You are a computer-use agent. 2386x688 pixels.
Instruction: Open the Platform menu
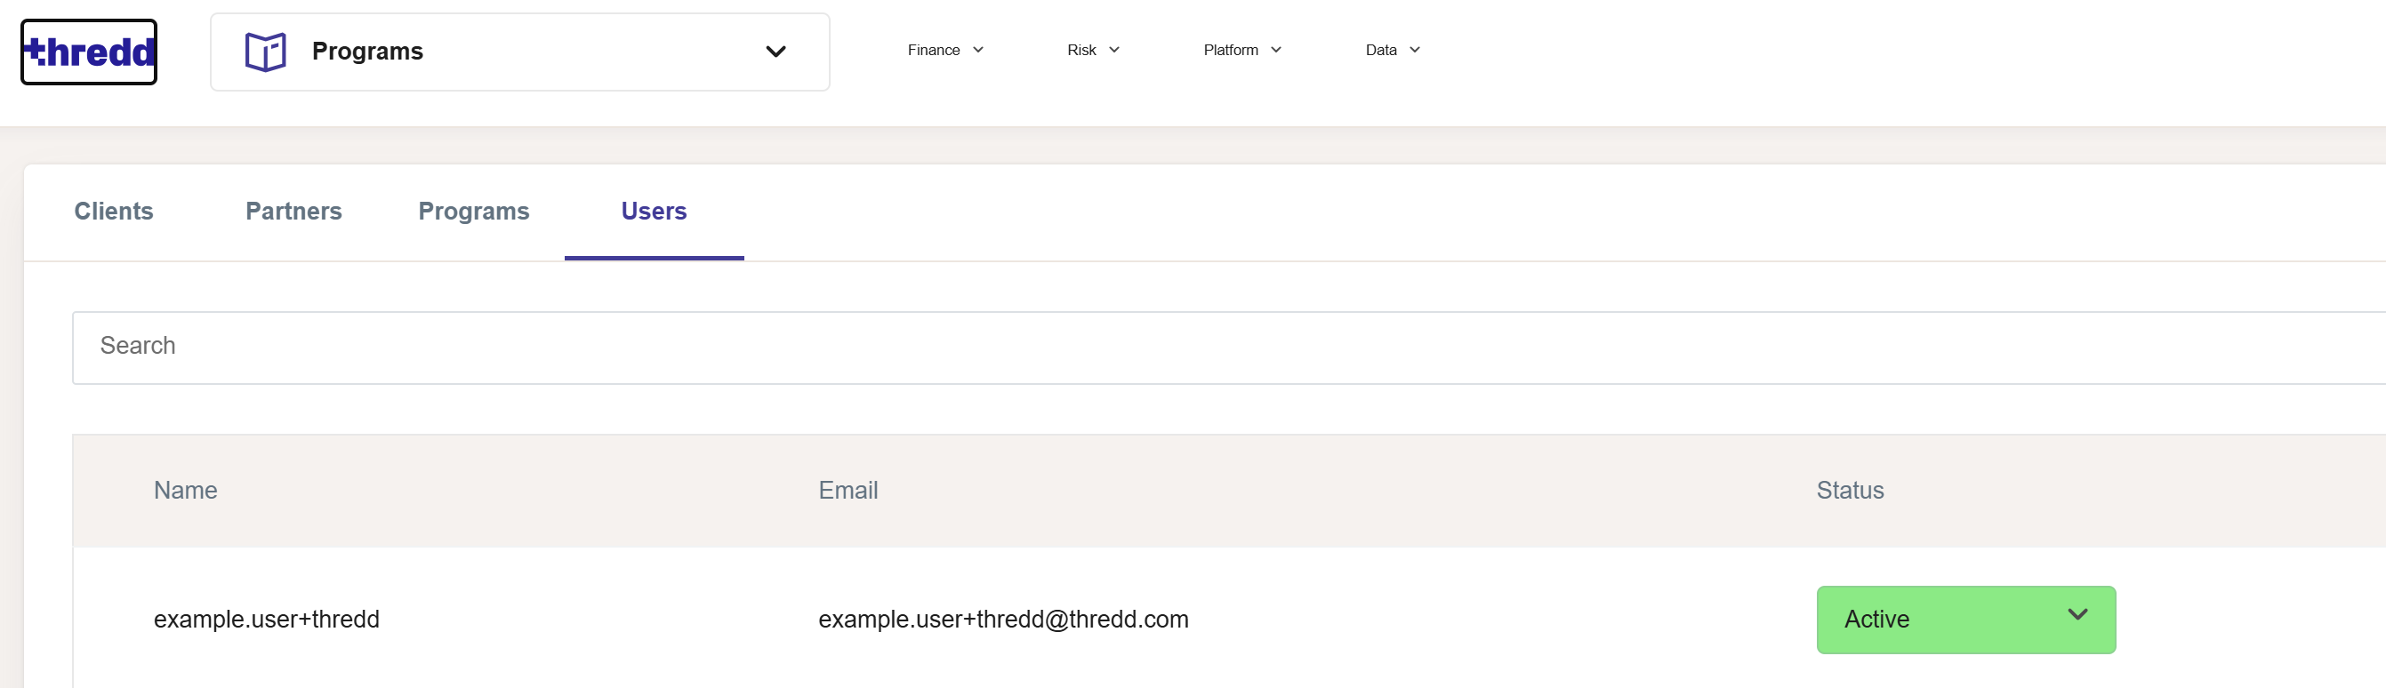pos(1243,50)
